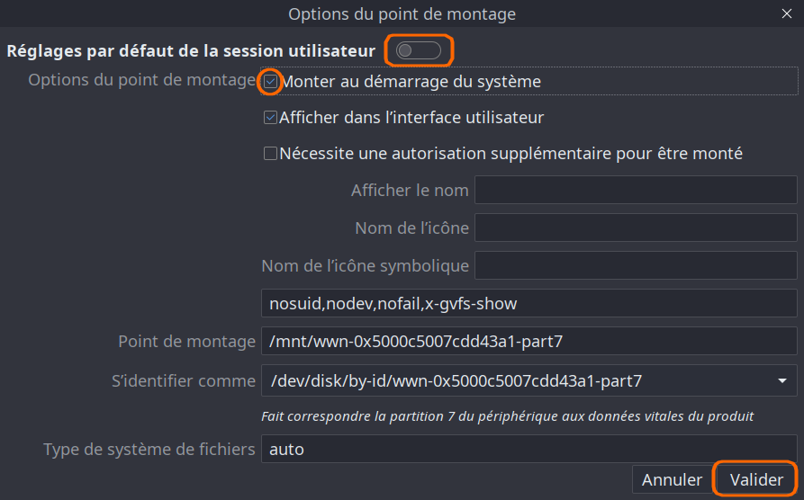The height and width of the screenshot is (500, 804).
Task: Click the Nécessite une autorisation supplémentaire label
Action: pyautogui.click(x=510, y=154)
